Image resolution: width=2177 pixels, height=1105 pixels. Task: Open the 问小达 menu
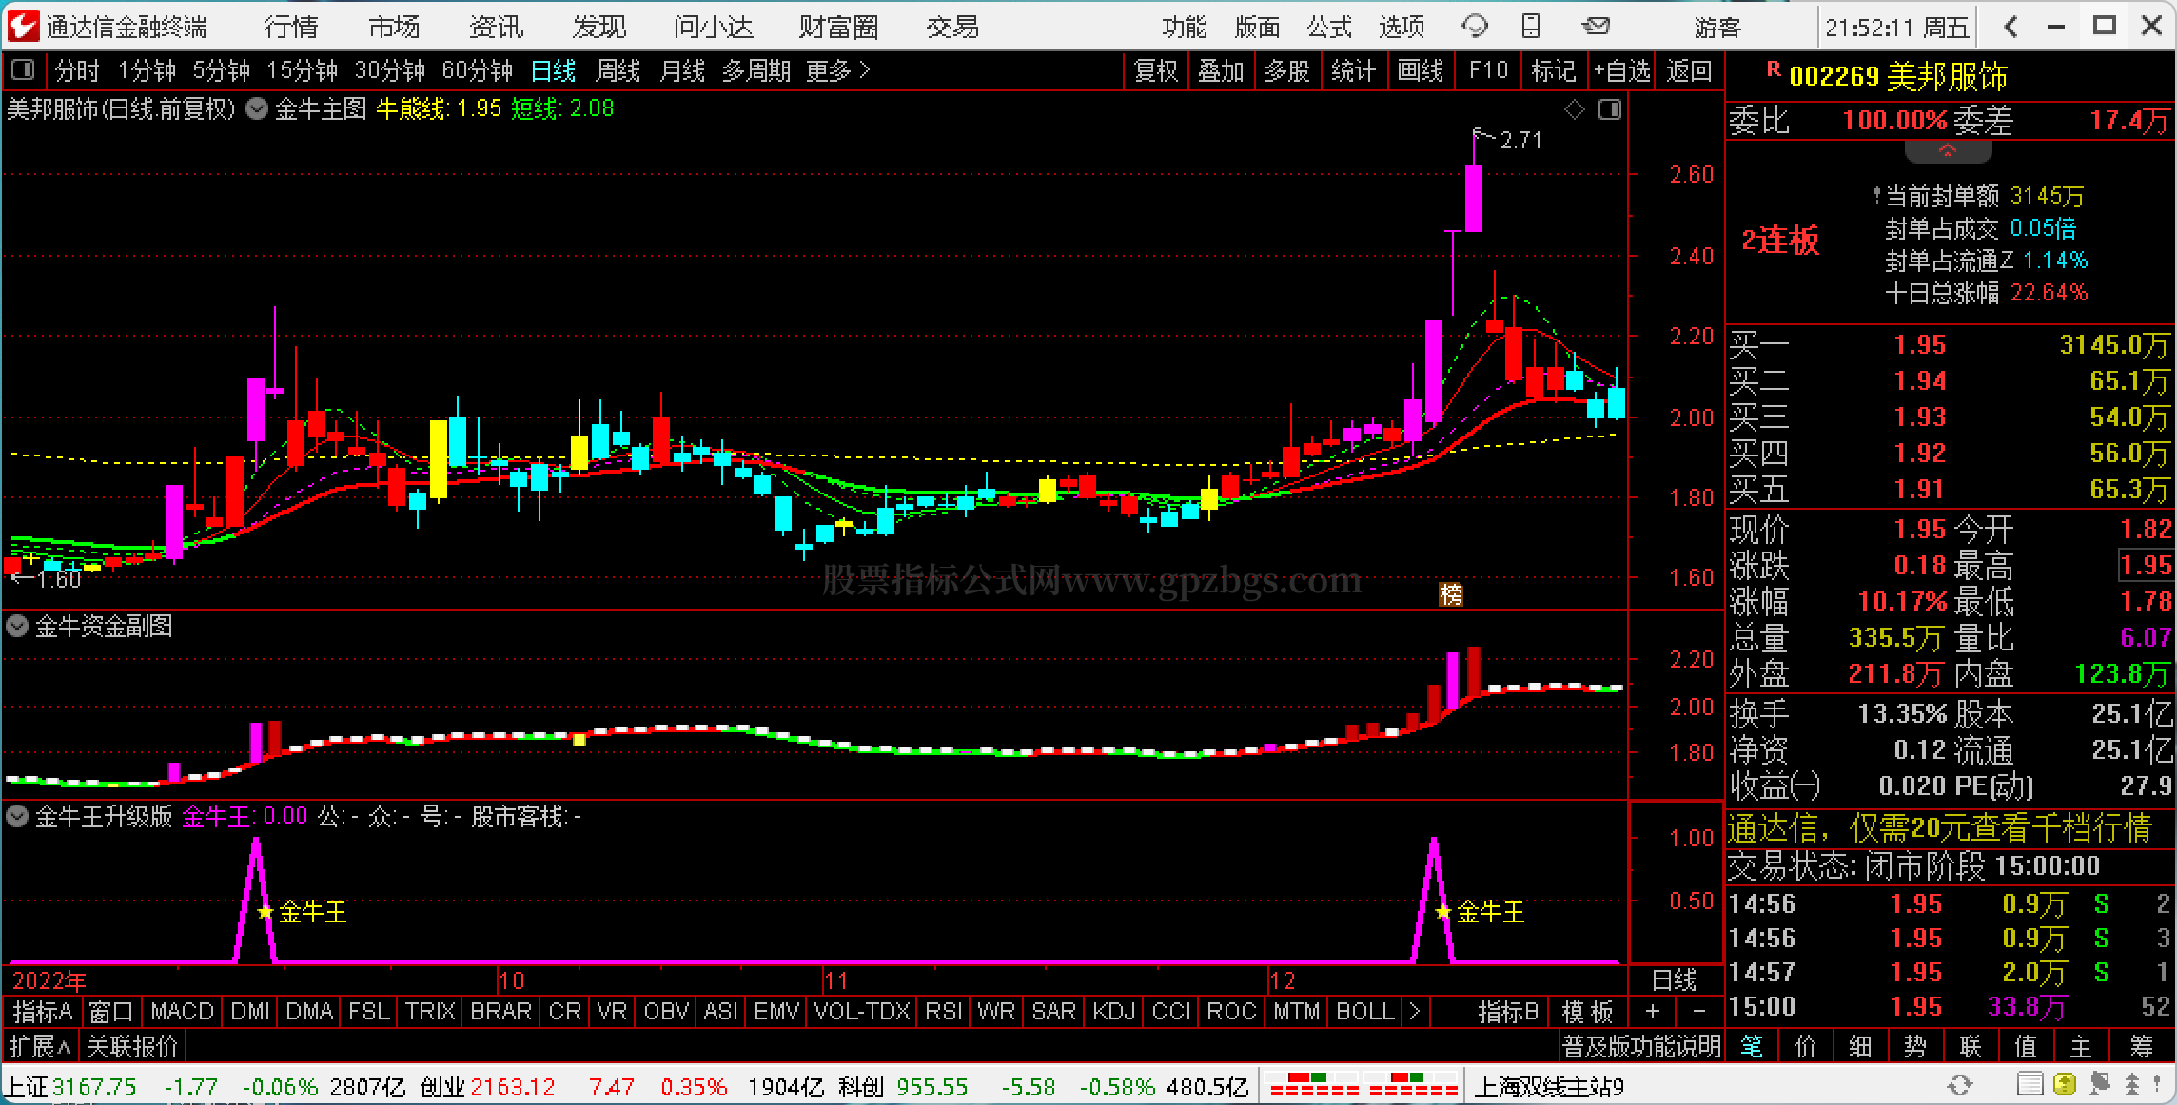[713, 27]
